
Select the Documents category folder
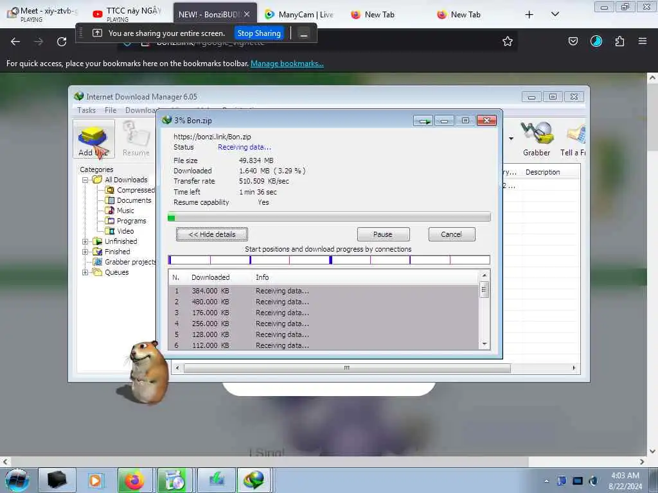point(129,200)
